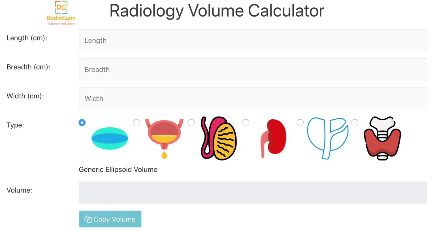Click the Volume result box
The image size is (435, 230).
tap(253, 192)
